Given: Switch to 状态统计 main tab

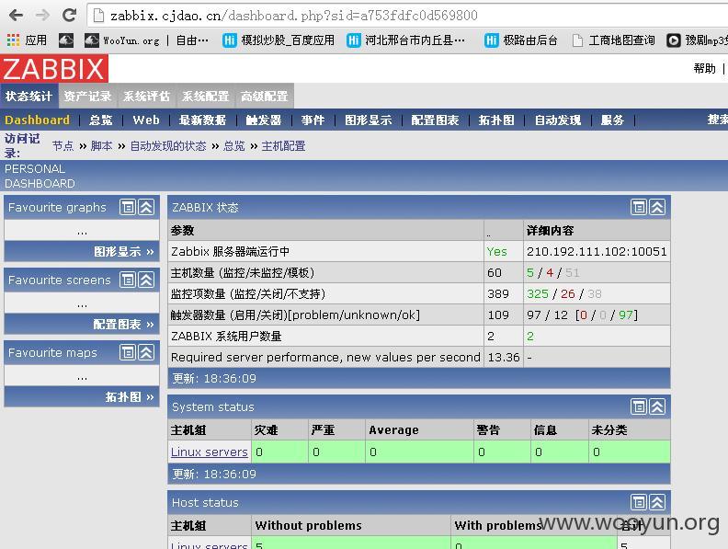Looking at the screenshot, I should click(x=28, y=97).
